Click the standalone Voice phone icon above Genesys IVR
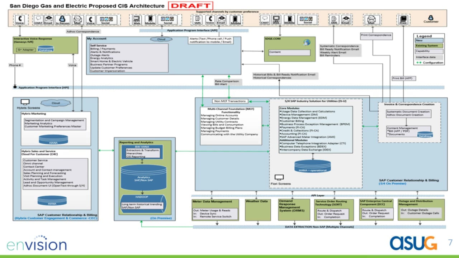 (x=20, y=19)
